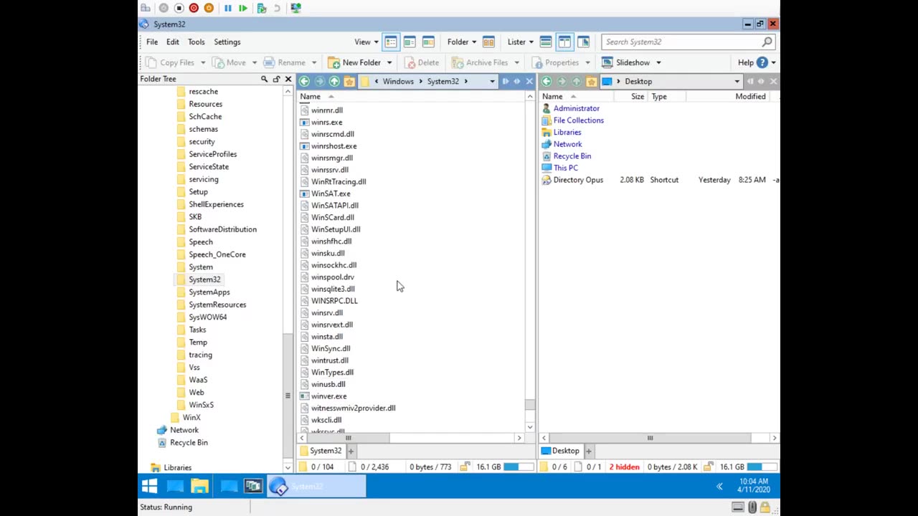This screenshot has height=516, width=918.
Task: Click the search magnifier icon
Action: click(767, 42)
